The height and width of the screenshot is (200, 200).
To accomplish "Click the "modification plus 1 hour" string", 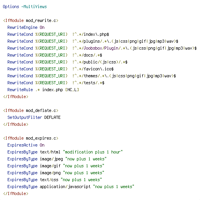I will 93,152.
